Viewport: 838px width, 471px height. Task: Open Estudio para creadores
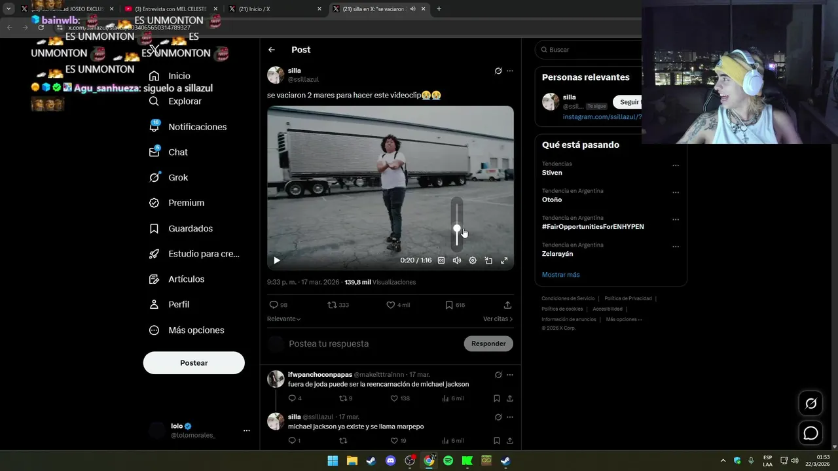point(194,254)
